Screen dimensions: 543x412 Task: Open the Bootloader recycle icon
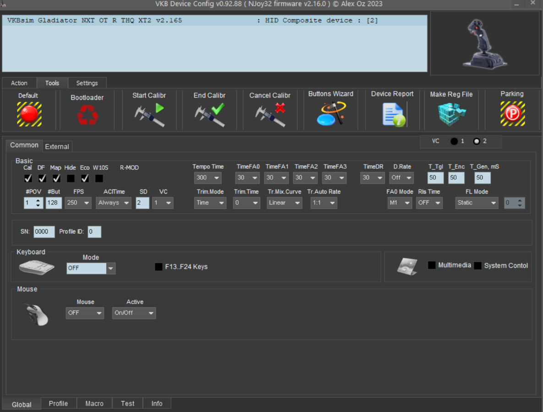[87, 115]
